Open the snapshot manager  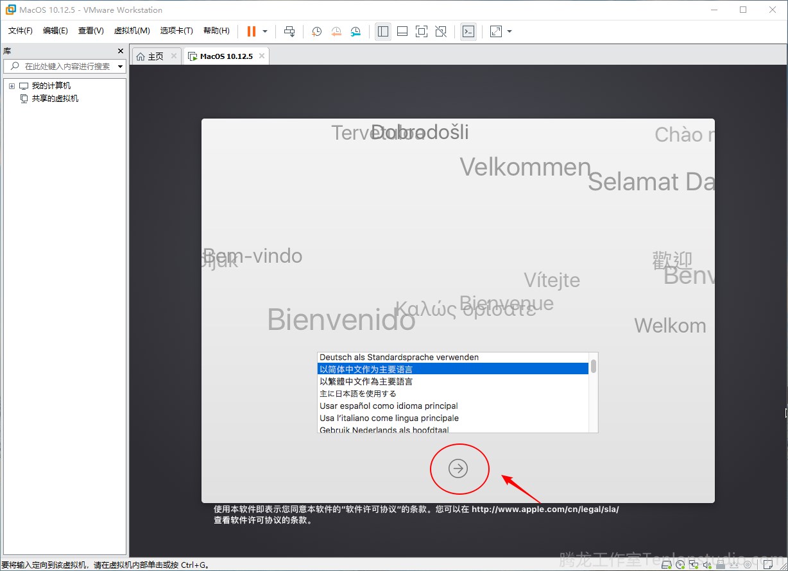click(355, 31)
